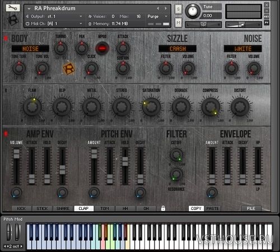Adjust the Flam knob
Viewport: 280px width, 252px height.
pos(32,106)
